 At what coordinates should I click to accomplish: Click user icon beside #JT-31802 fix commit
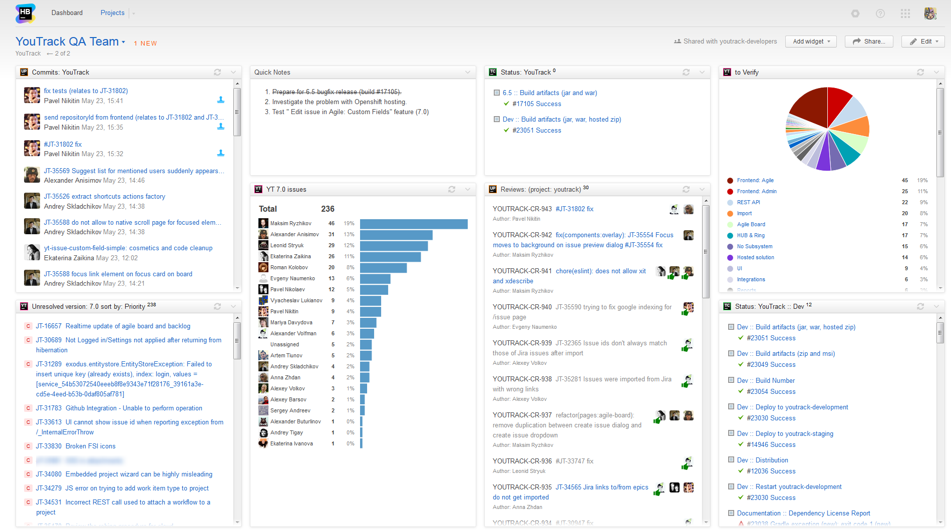click(x=221, y=153)
